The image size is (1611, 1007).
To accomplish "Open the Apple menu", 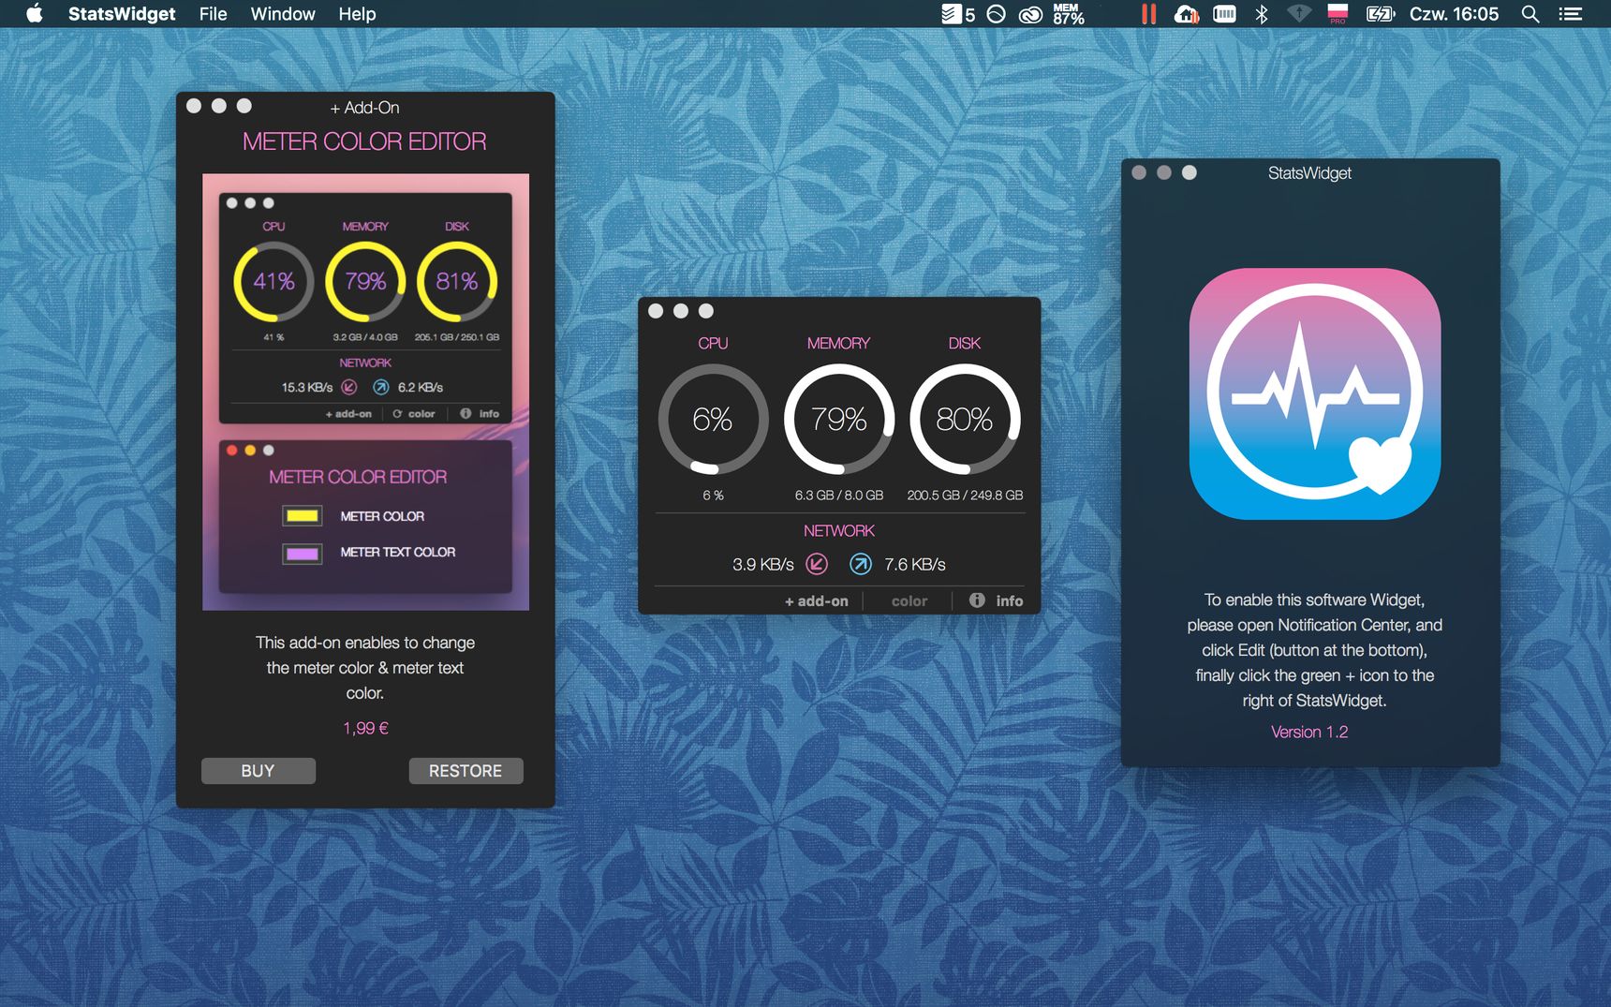I will click(x=35, y=14).
